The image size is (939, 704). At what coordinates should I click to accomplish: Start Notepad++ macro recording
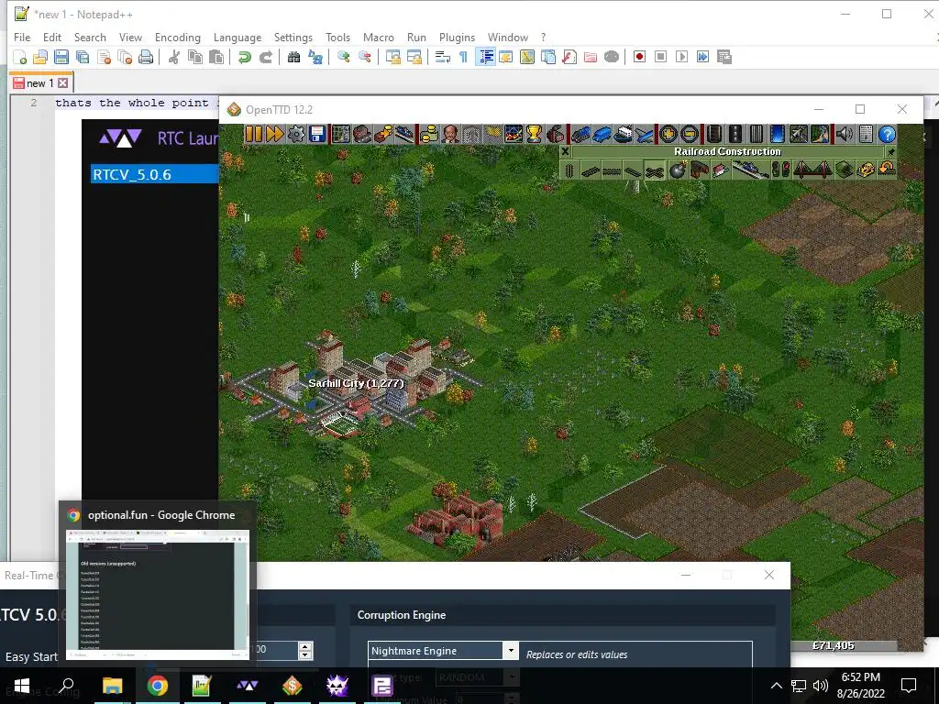pos(639,57)
